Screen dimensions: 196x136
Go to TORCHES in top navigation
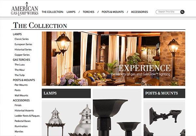89,12
